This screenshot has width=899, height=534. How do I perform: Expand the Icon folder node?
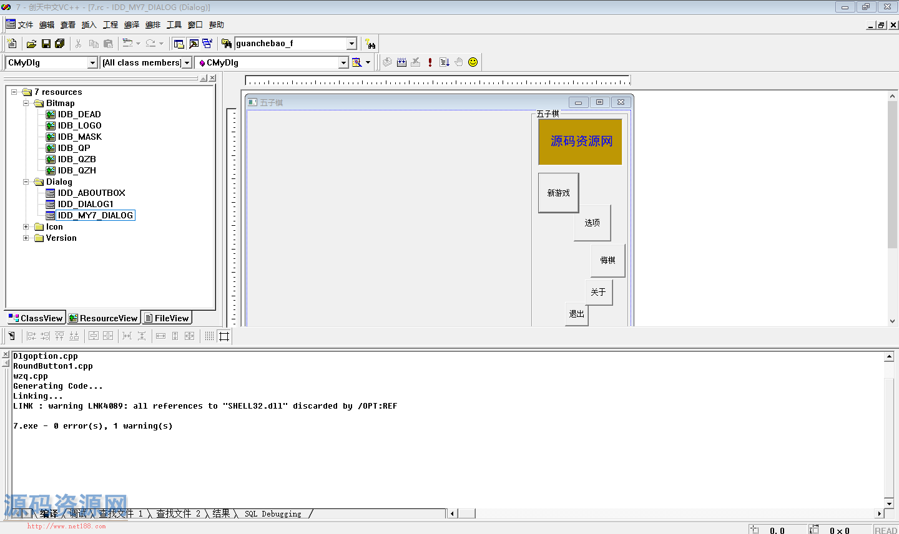pos(26,227)
